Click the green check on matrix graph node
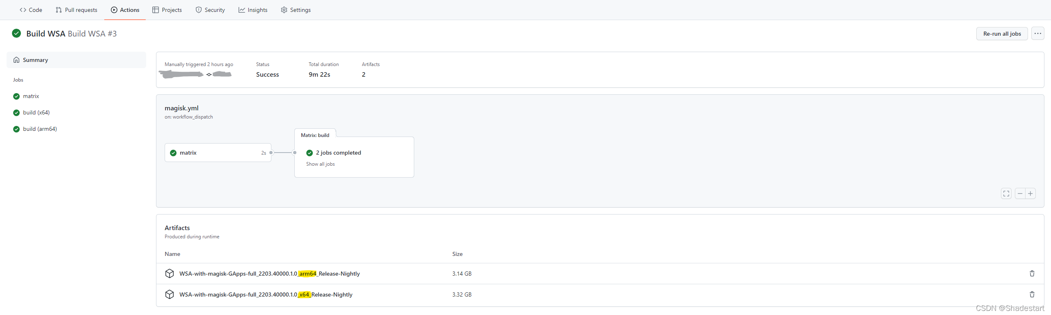 click(x=173, y=153)
